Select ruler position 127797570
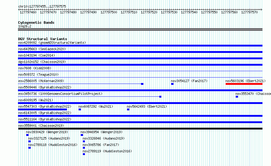This screenshot has height=166, width=271. (x=249, y=12)
